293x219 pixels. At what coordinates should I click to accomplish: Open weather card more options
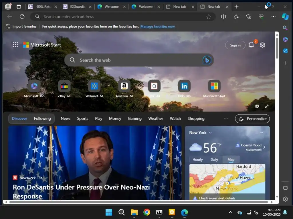pos(261,133)
